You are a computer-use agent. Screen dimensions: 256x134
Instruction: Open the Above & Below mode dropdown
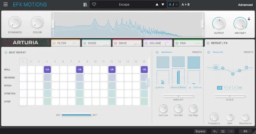tap(178, 88)
